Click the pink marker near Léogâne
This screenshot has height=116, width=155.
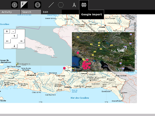[x=64, y=68]
